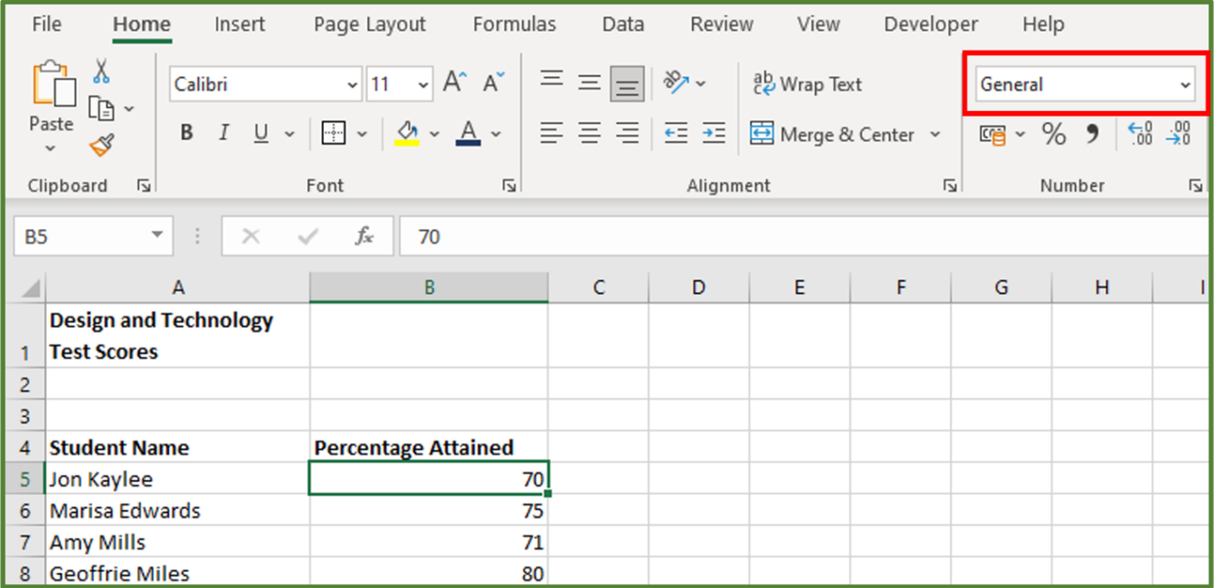
Task: Open Clipboard group dialog launcher
Action: (144, 186)
